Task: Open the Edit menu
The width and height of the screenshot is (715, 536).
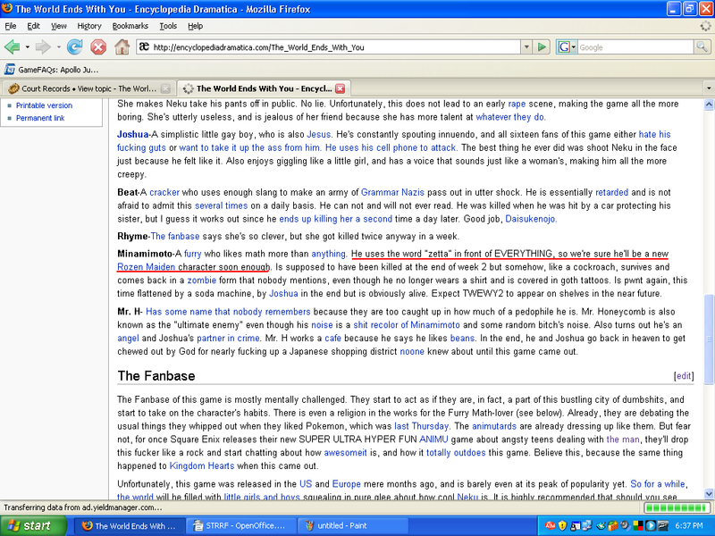Action: coord(33,26)
